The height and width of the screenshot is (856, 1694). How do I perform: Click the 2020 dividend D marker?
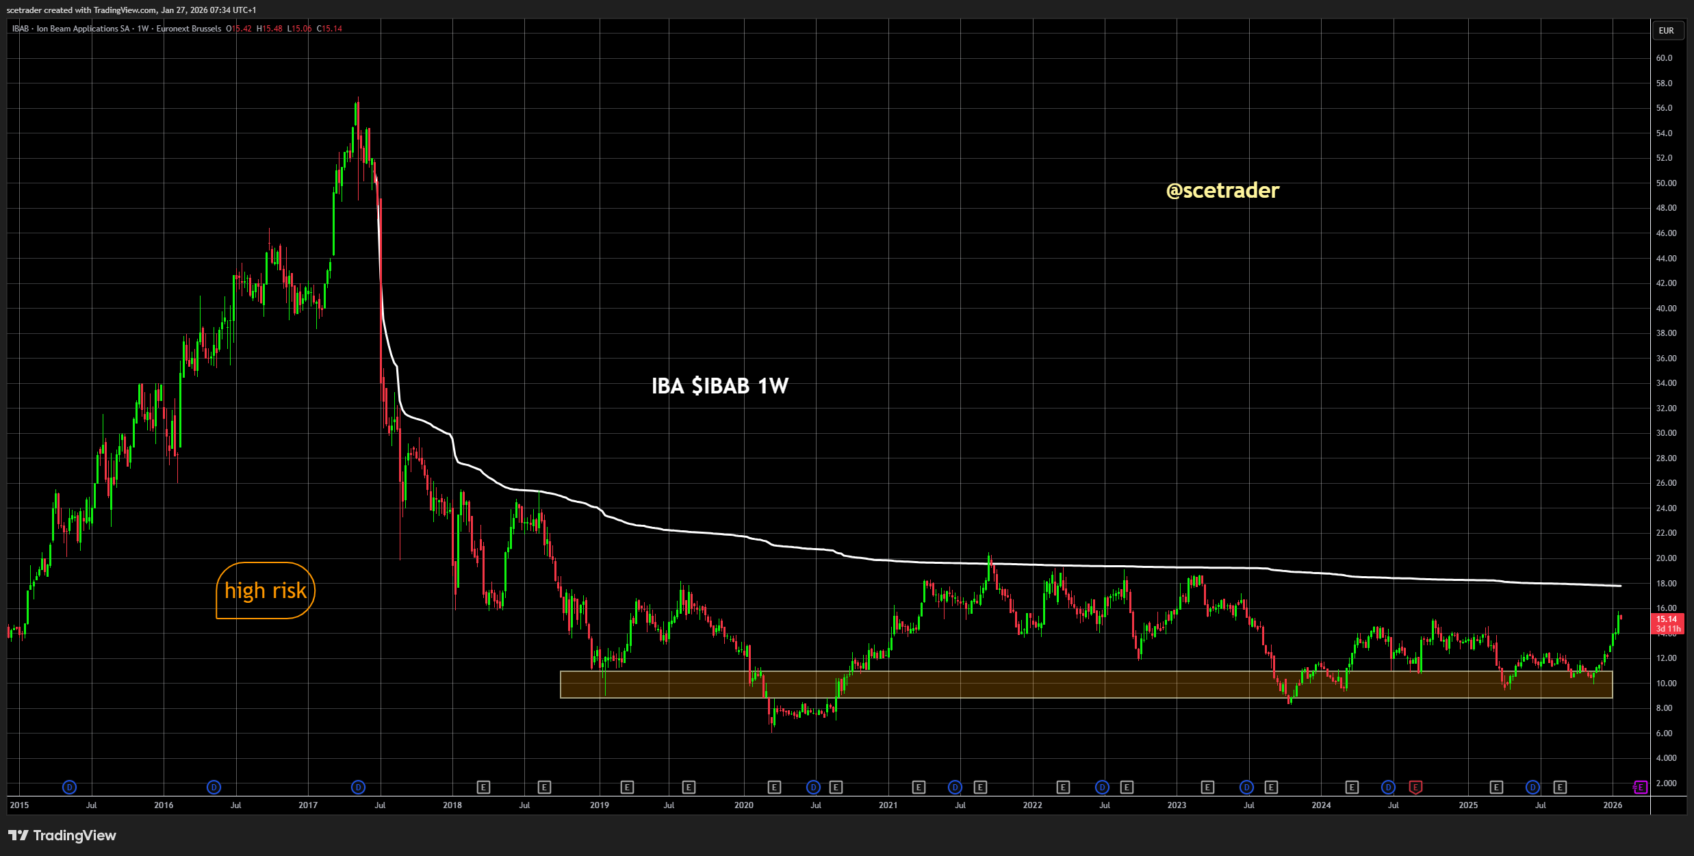coord(813,788)
